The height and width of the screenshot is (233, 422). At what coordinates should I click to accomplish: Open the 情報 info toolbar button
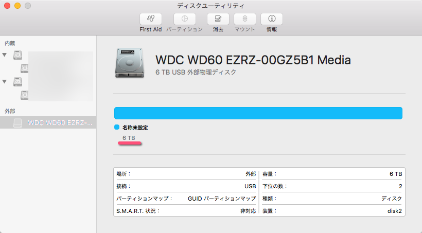272,19
